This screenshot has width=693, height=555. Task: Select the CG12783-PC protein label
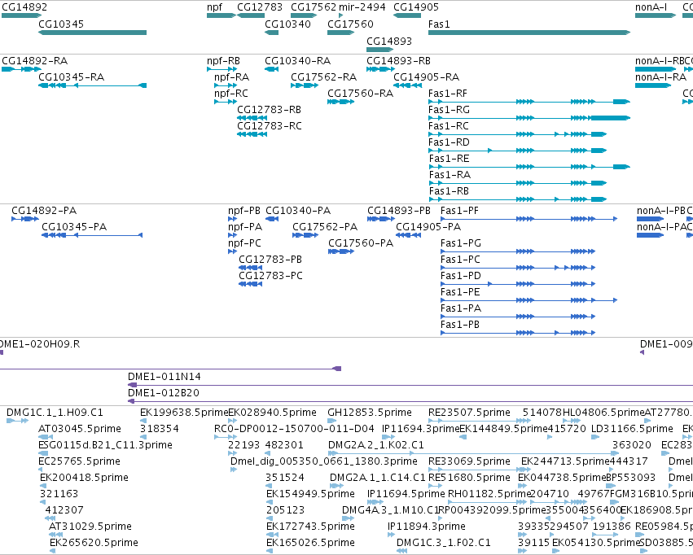(271, 276)
